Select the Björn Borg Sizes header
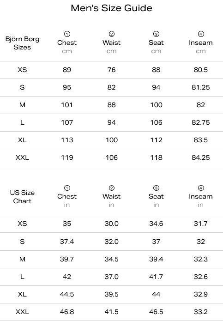 coord(22,43)
